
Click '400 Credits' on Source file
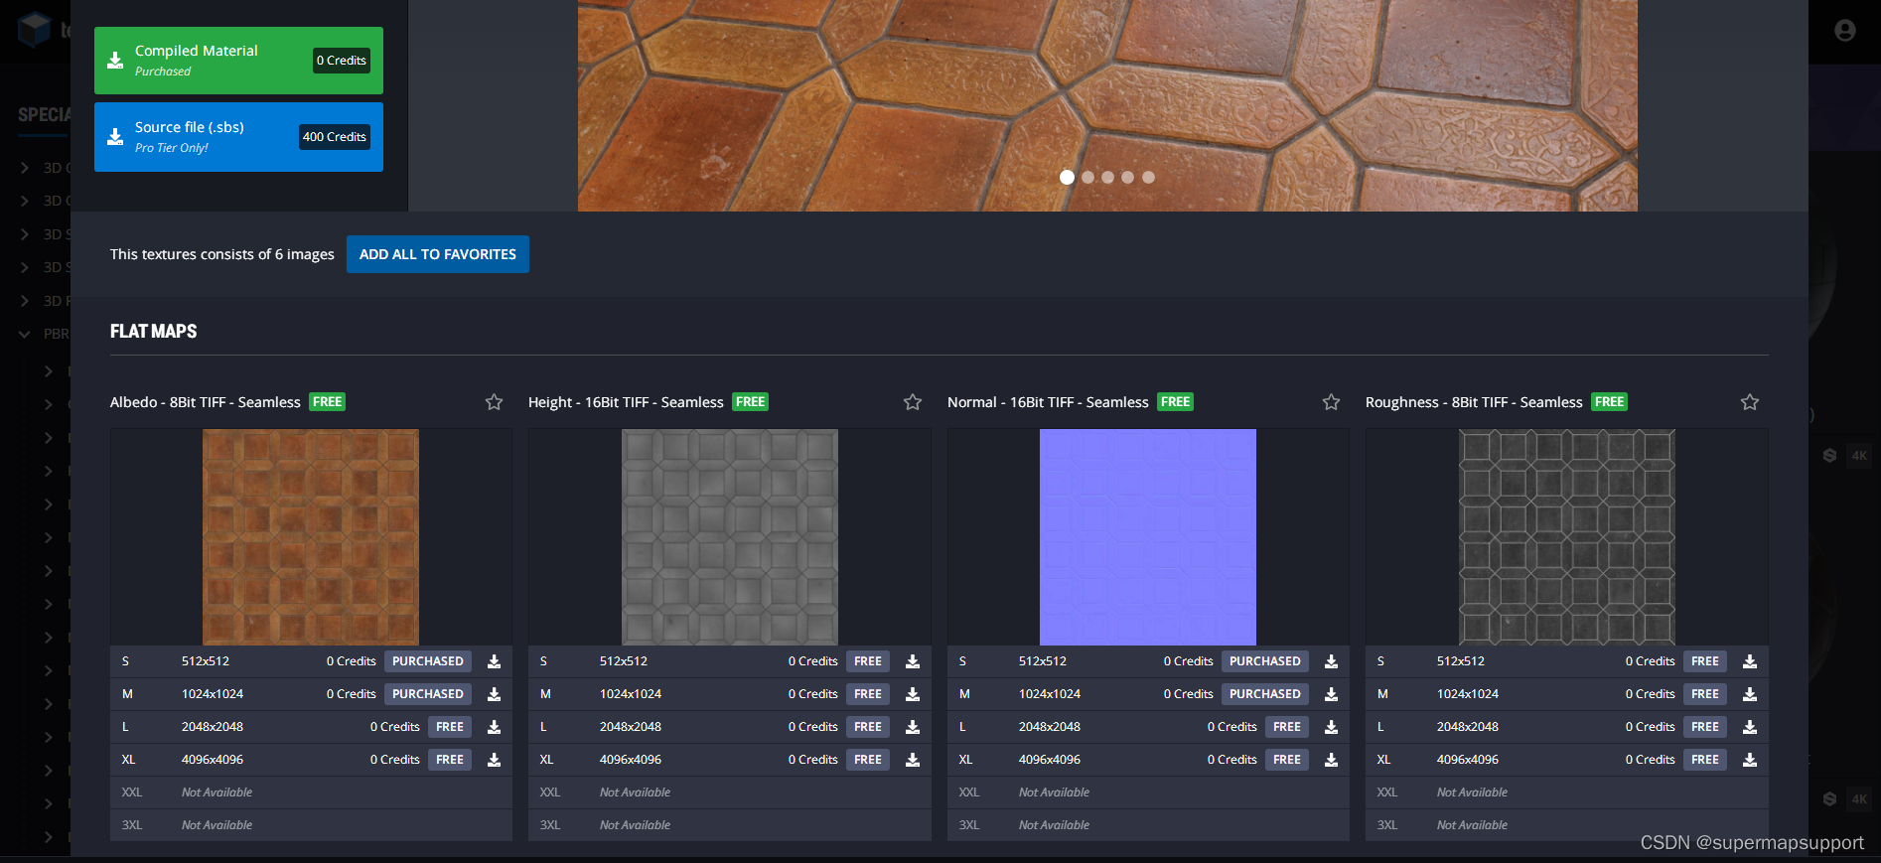(335, 137)
